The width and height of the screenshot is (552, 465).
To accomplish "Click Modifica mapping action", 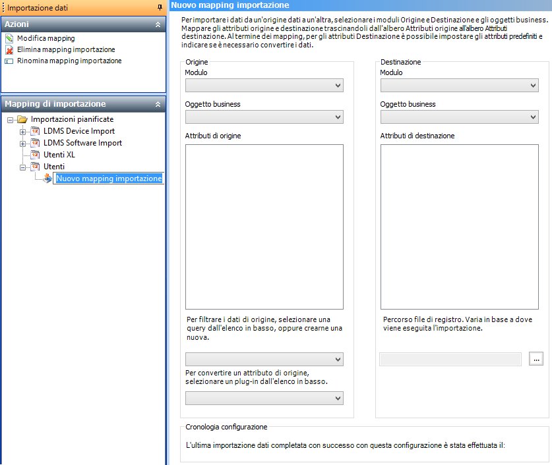I will click(46, 38).
